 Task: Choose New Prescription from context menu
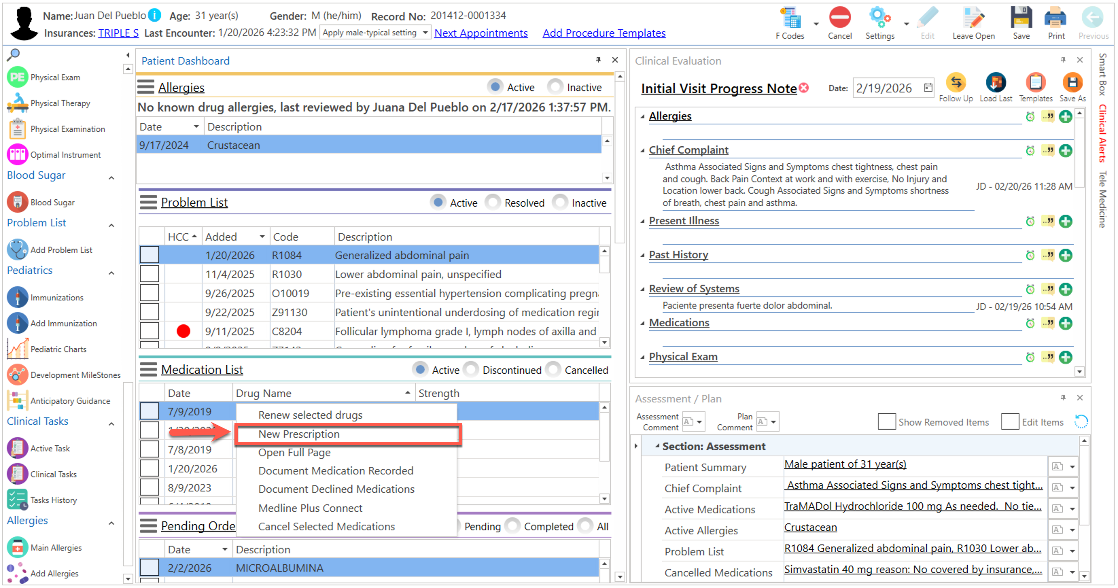[x=299, y=434]
